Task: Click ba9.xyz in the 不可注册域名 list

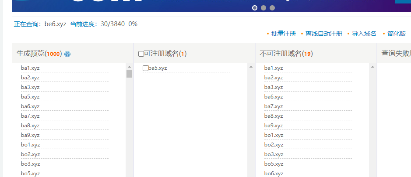Action: coord(274,126)
